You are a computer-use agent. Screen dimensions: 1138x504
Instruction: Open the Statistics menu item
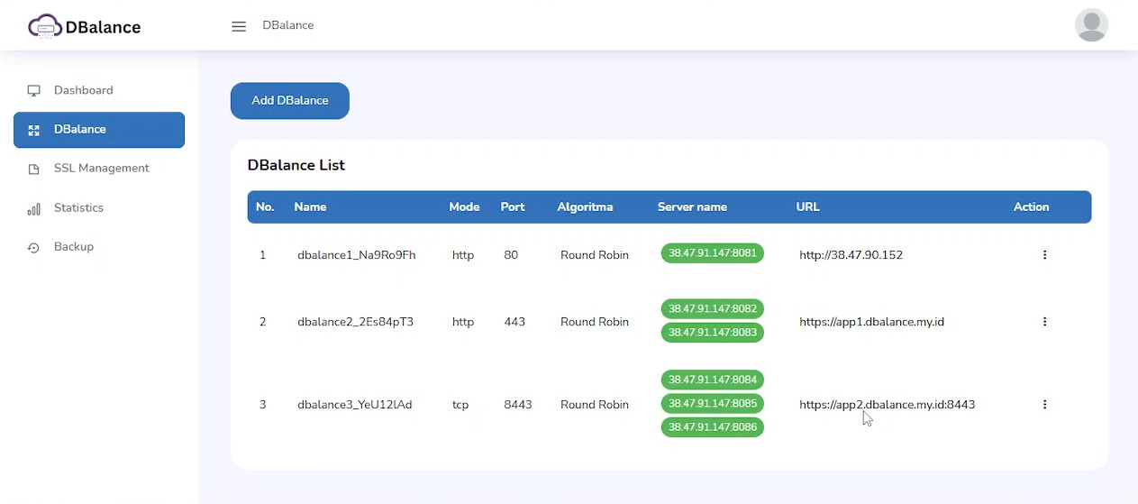coord(78,208)
